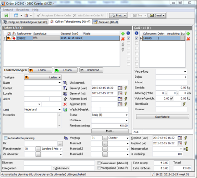Open the Charter vehicle dropdown
197x178 pixels.
point(127,138)
